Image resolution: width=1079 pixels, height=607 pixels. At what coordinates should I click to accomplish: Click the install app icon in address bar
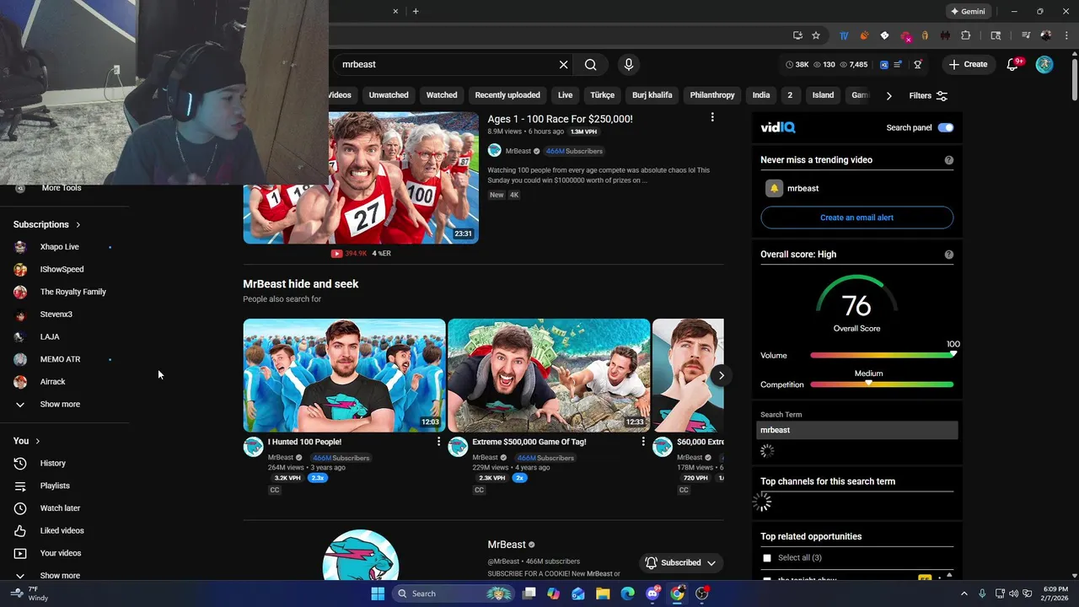(797, 35)
